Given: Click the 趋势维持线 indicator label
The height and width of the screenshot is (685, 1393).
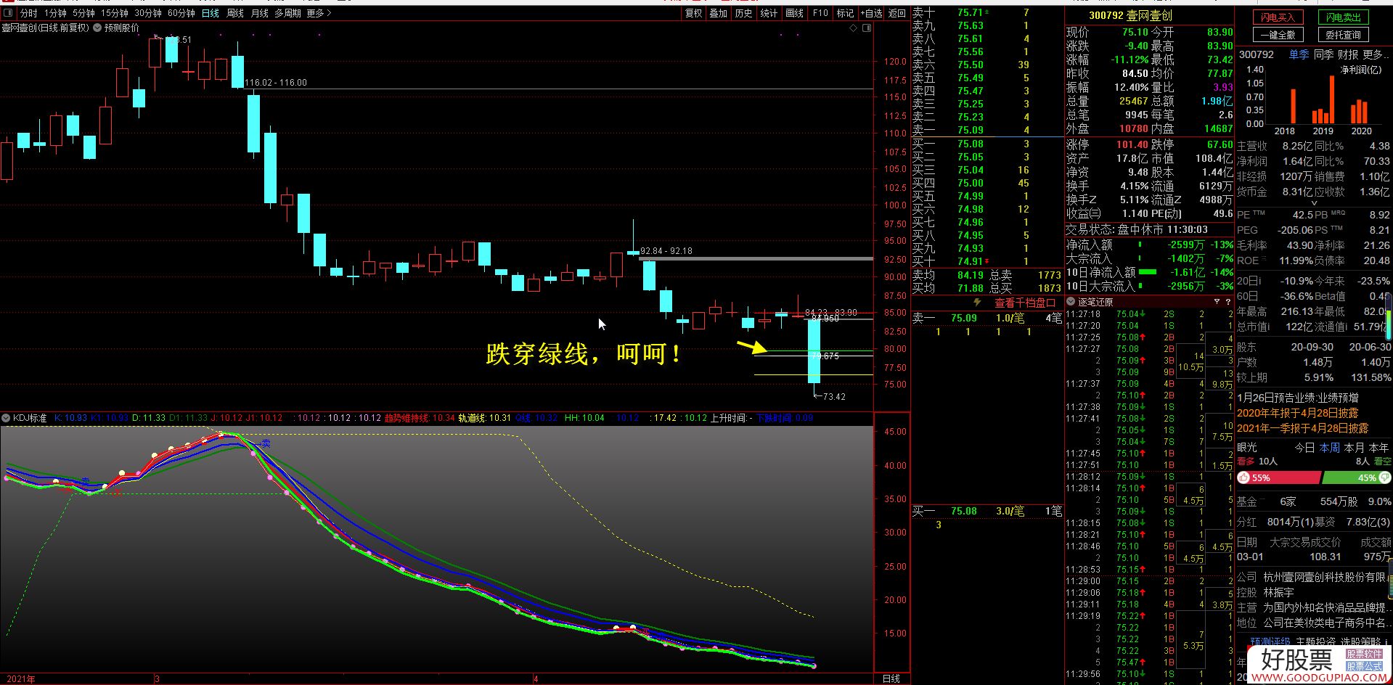Looking at the screenshot, I should click(x=407, y=418).
